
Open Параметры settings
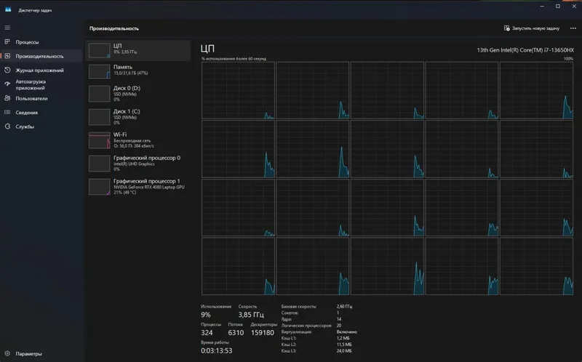click(x=41, y=353)
